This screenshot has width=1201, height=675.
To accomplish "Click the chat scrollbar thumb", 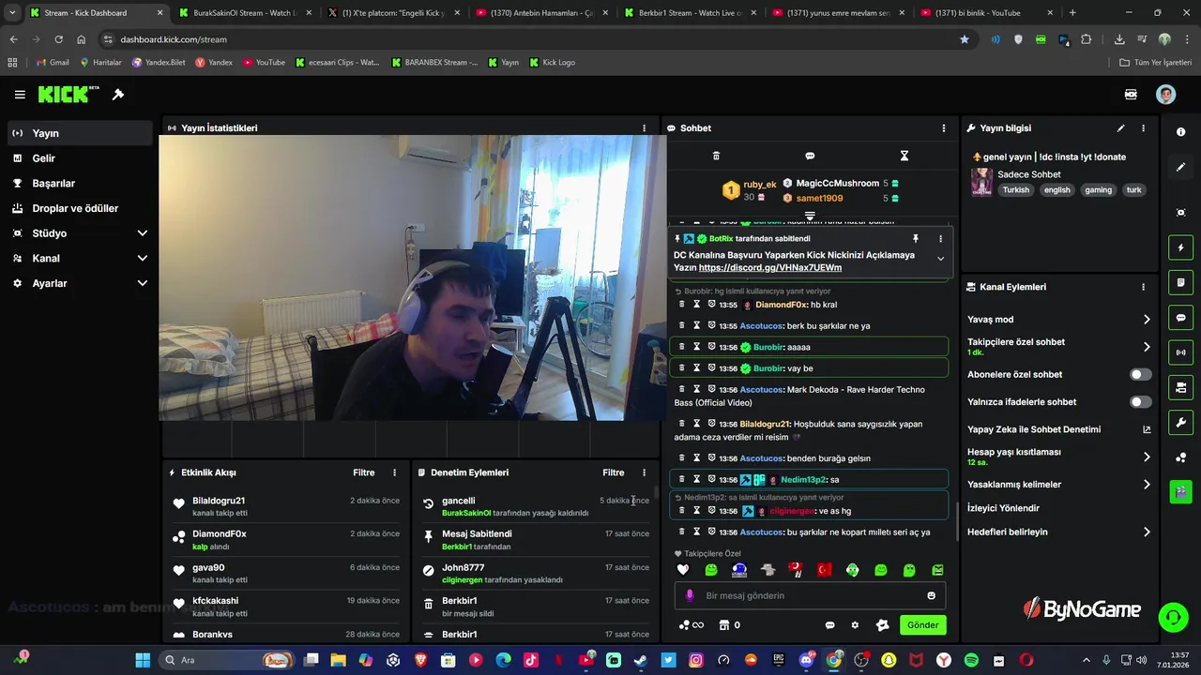I will click(x=956, y=520).
